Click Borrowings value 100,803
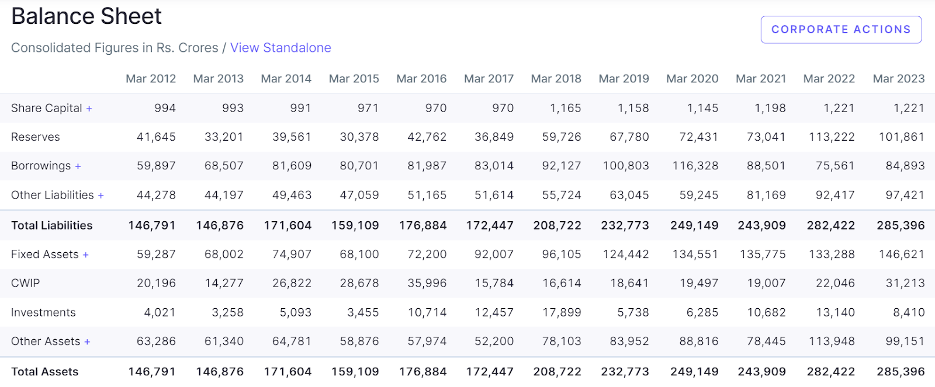This screenshot has width=935, height=387. pyautogui.click(x=626, y=166)
